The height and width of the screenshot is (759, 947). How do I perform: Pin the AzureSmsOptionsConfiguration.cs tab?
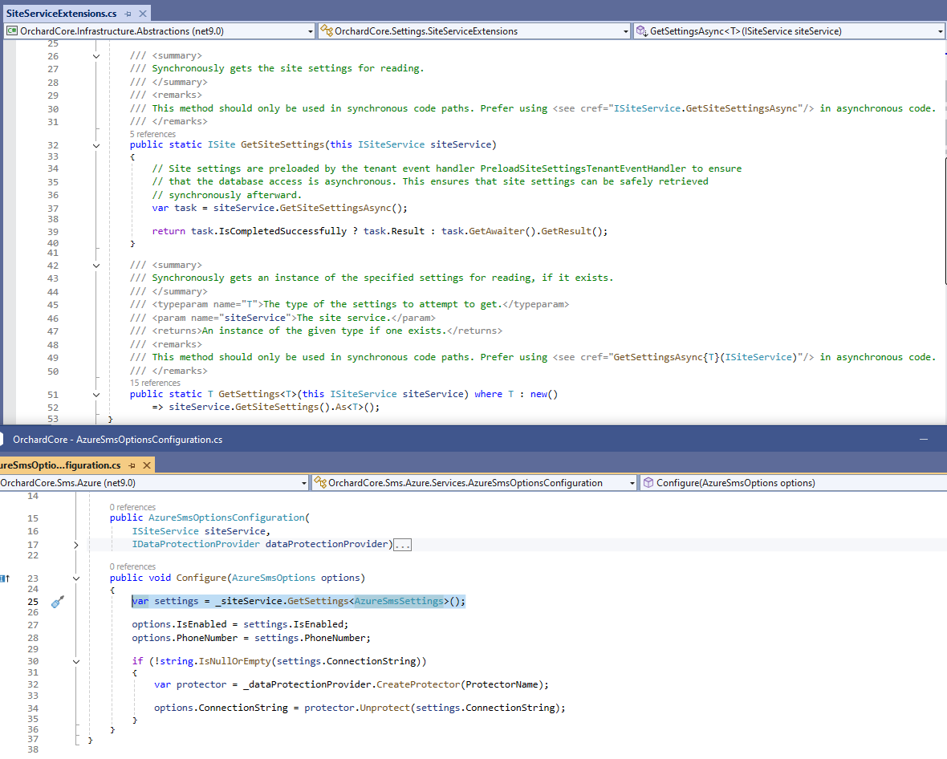[x=132, y=465]
